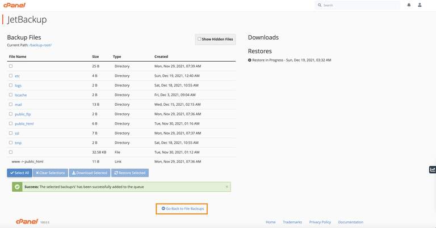Click the Select All button
This screenshot has height=228, width=436.
(19, 173)
